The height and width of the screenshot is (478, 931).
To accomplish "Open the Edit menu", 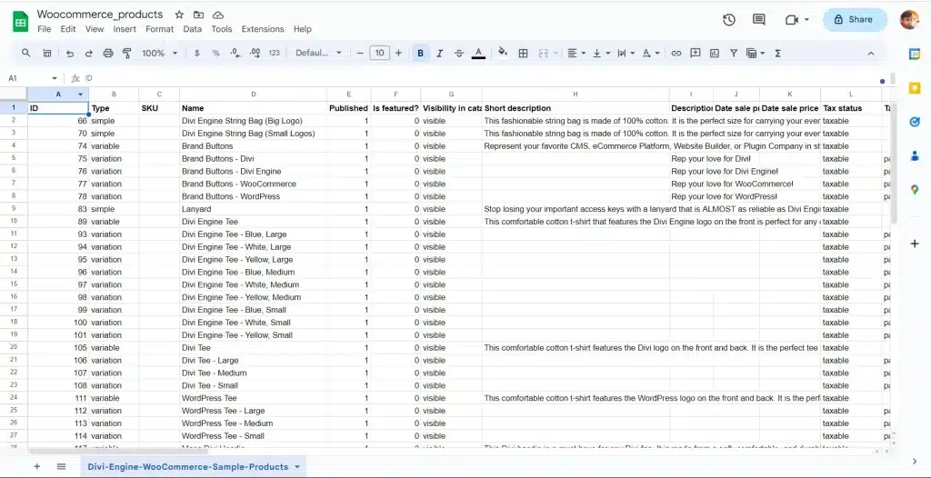I will click(x=67, y=29).
